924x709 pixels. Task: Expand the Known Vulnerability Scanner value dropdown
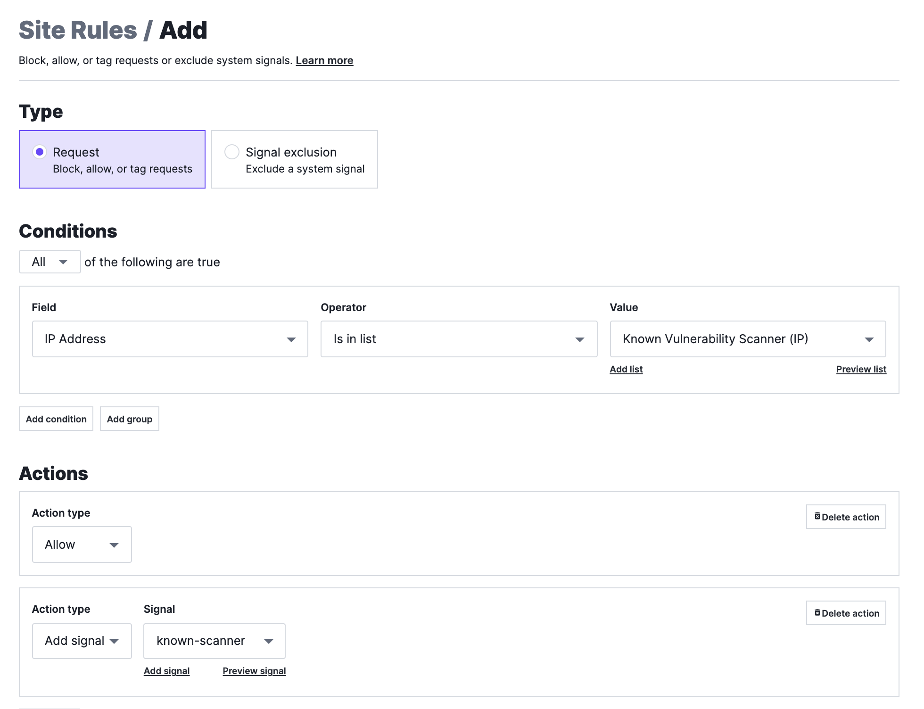pyautogui.click(x=869, y=339)
